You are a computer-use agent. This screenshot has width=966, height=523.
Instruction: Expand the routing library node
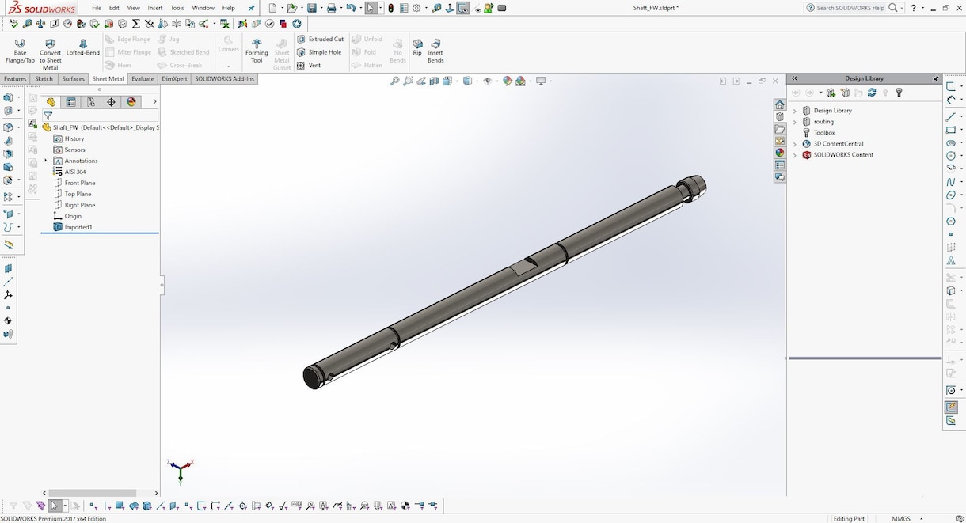[795, 122]
